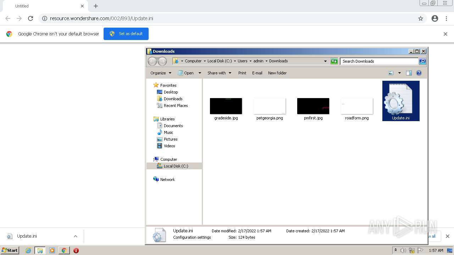Go back in Explorer Downloads window
Screen dimensions: 454x255
tap(152, 61)
